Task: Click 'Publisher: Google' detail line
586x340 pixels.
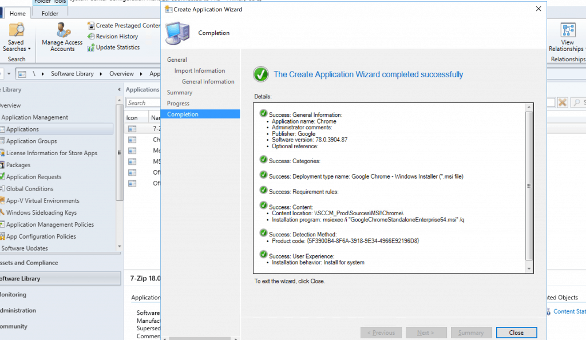Action: click(x=294, y=134)
